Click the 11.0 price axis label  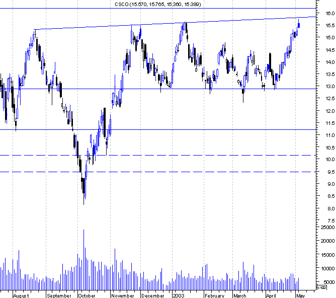tap(330, 135)
